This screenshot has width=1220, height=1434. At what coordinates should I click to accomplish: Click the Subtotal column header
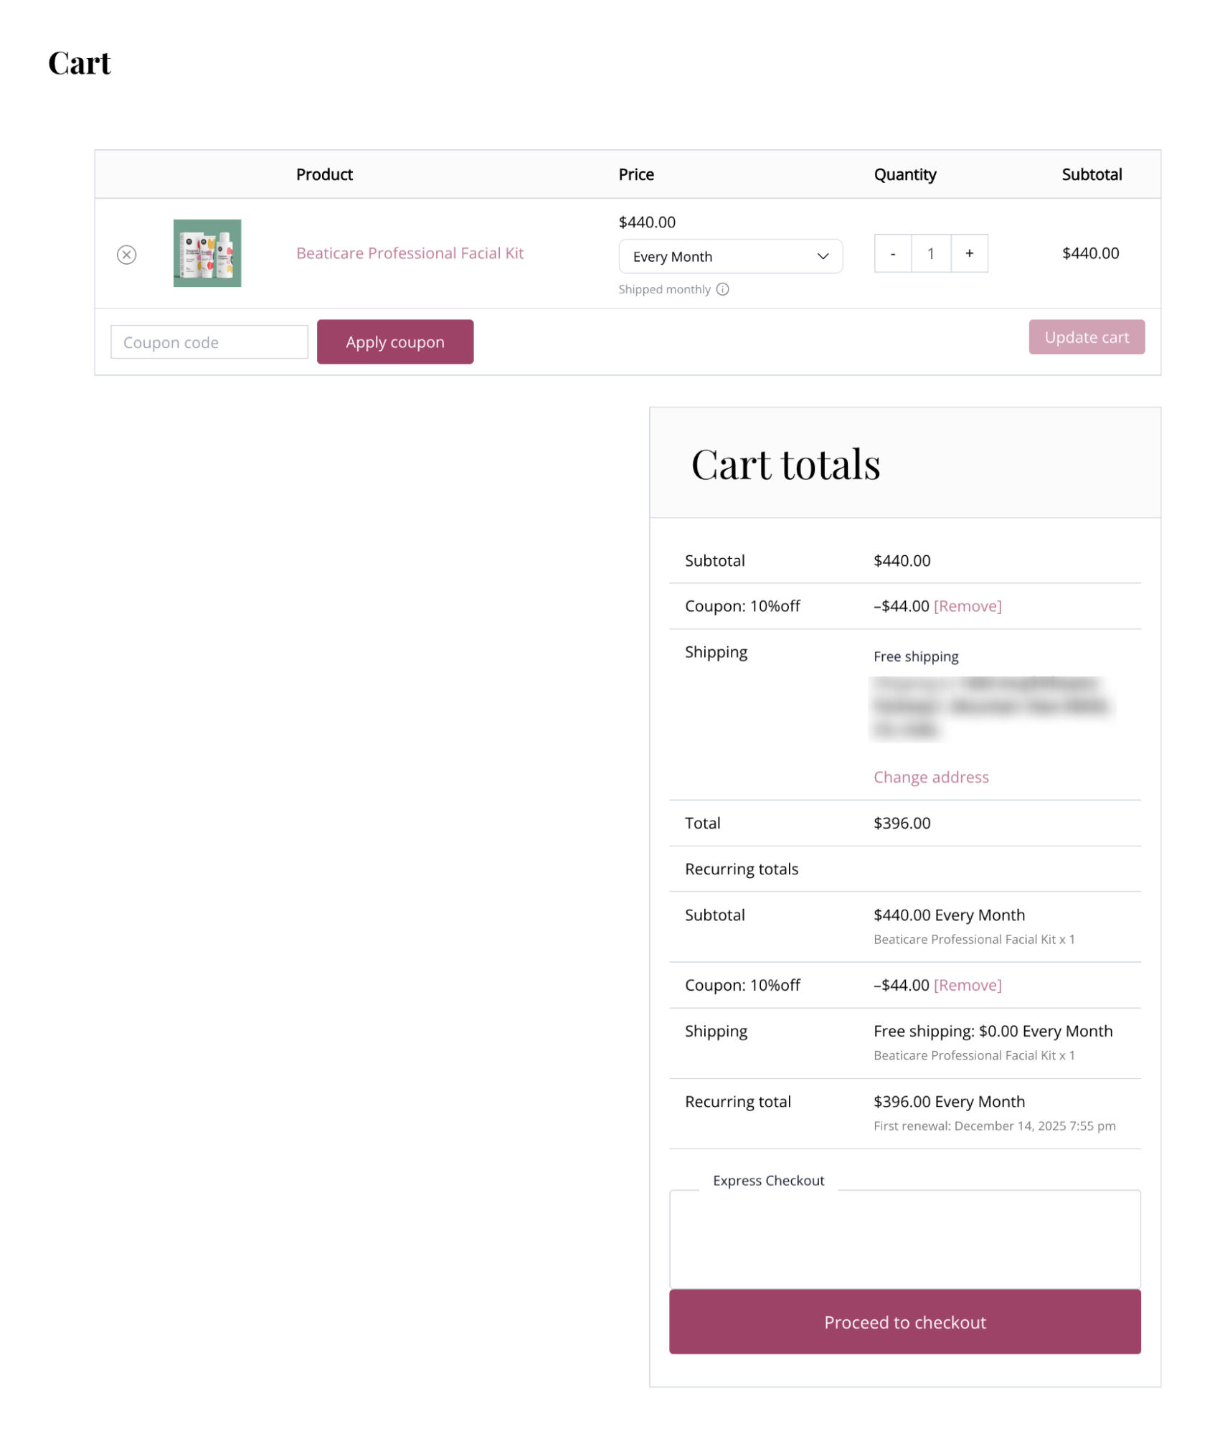(1092, 174)
